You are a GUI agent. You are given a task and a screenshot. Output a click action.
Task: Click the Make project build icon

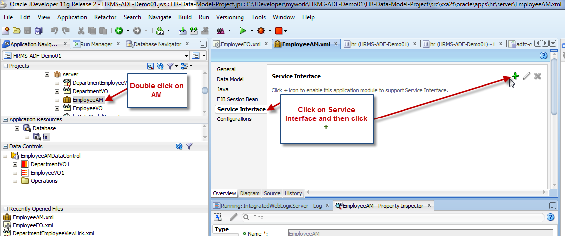point(183,31)
